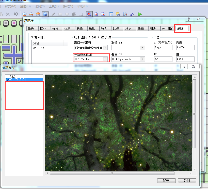Open the 游戏(G) menu
208x189 pixels.
68,6
